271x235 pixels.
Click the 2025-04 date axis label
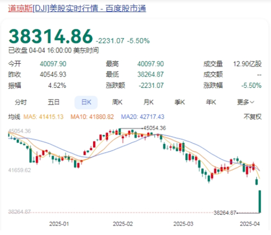click(250, 224)
